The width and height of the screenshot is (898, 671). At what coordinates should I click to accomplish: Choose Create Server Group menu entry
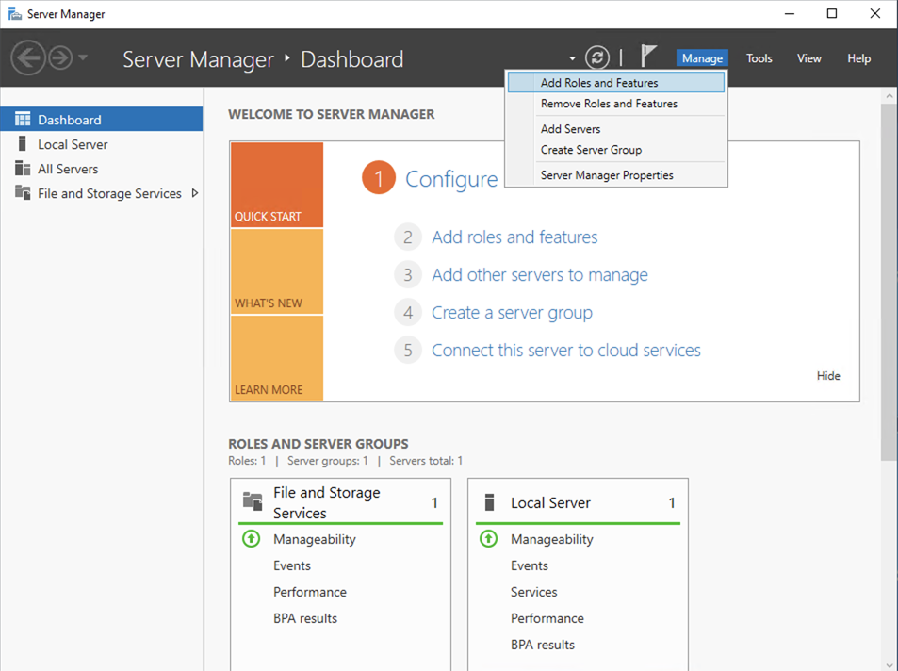coord(616,150)
